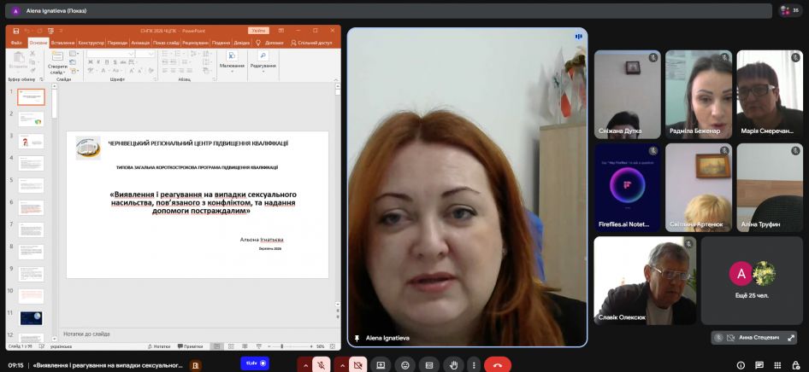
Task: Toggle the camera off button
Action: (x=358, y=364)
